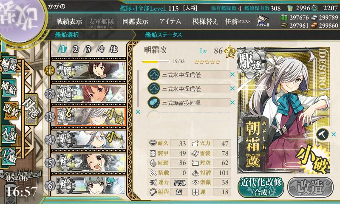Image resolution: width=340 pixels, height=204 pixels.
Task: Switch to fleet tab 4
Action: tap(101, 49)
